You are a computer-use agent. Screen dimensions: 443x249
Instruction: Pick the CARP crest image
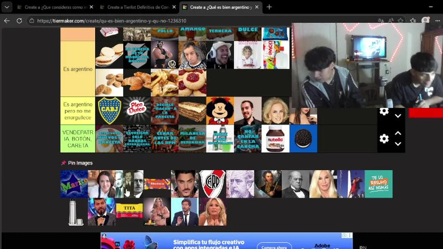tap(212, 184)
